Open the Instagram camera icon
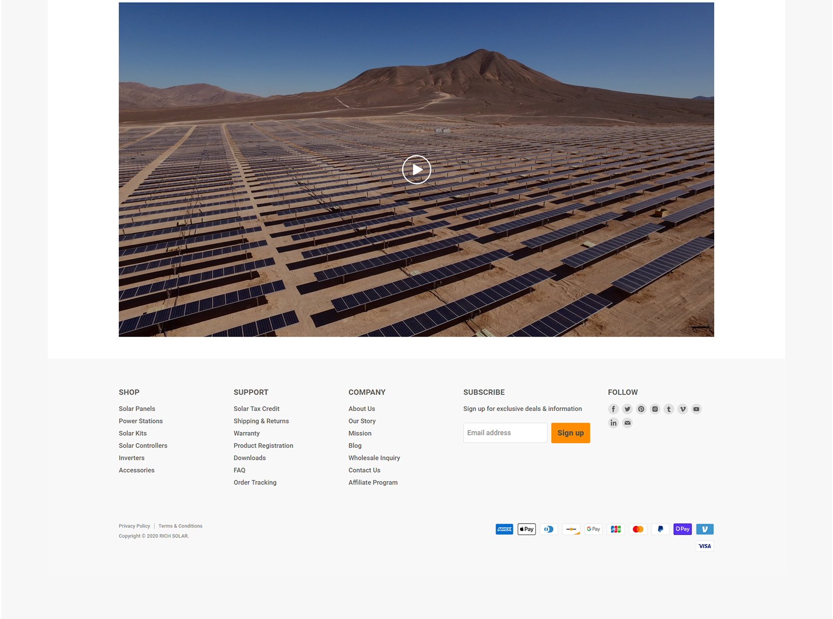This screenshot has width=833, height=619. (x=655, y=409)
